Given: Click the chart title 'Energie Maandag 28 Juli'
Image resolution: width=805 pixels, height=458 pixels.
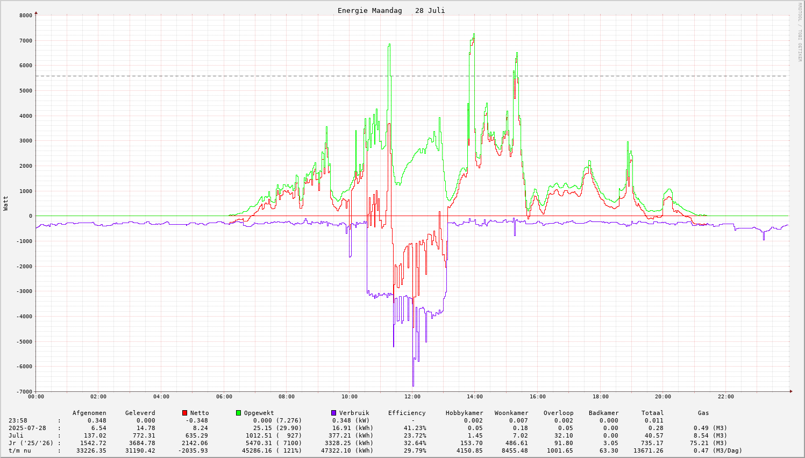Looking at the screenshot, I should pyautogui.click(x=391, y=11).
